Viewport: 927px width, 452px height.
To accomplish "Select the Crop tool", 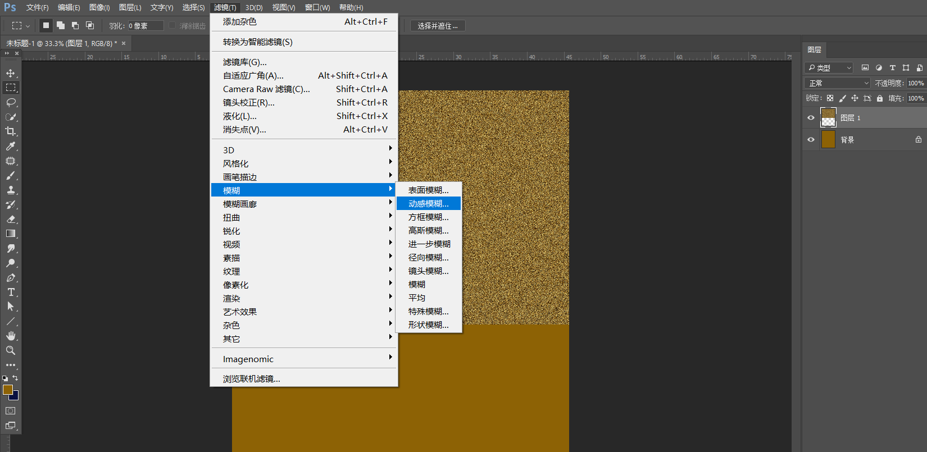I will point(11,131).
